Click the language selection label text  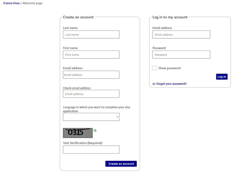96,109
